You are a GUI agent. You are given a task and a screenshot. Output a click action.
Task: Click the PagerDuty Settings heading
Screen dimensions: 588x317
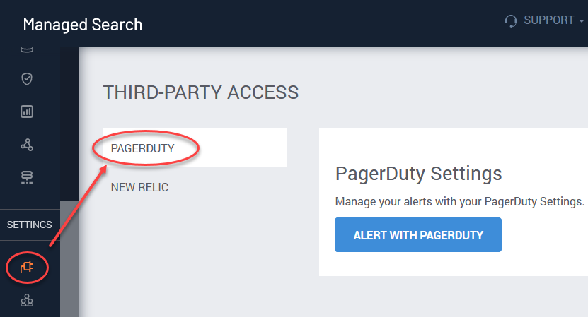(x=418, y=173)
